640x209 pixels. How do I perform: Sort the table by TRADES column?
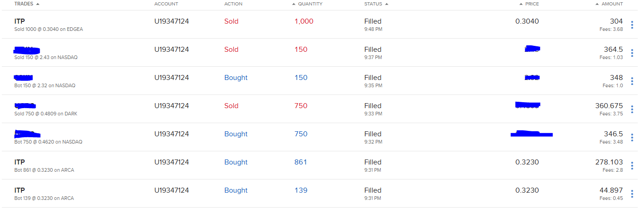(26, 4)
